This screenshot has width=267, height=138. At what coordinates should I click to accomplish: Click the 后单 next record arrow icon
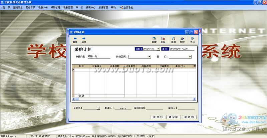84,39
